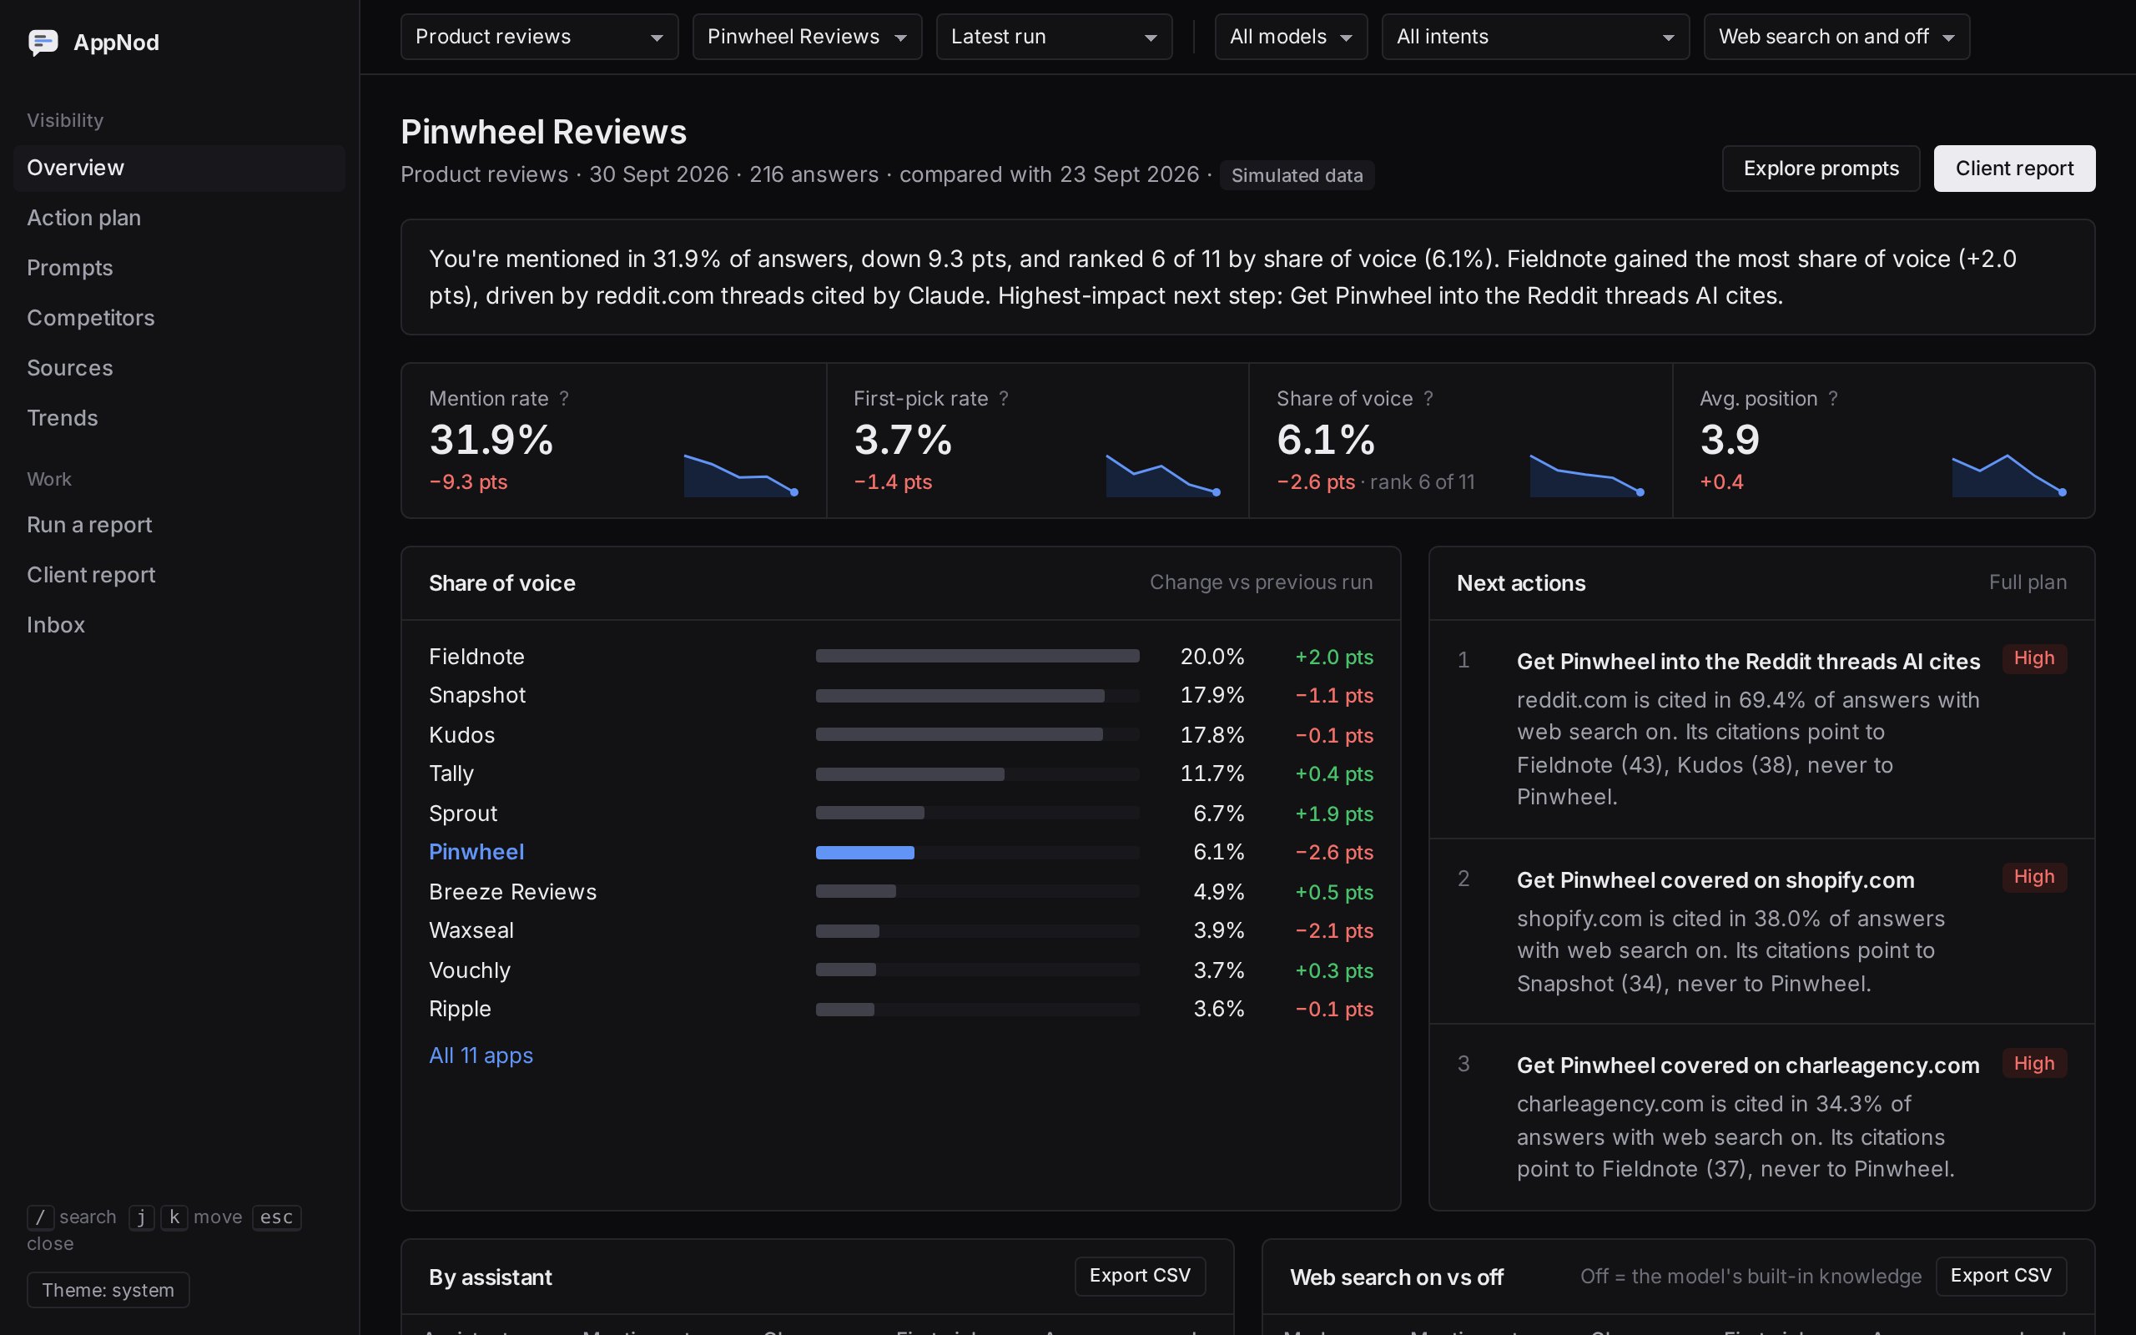Open Run a report under Work
This screenshot has height=1335, width=2136.
click(179, 526)
